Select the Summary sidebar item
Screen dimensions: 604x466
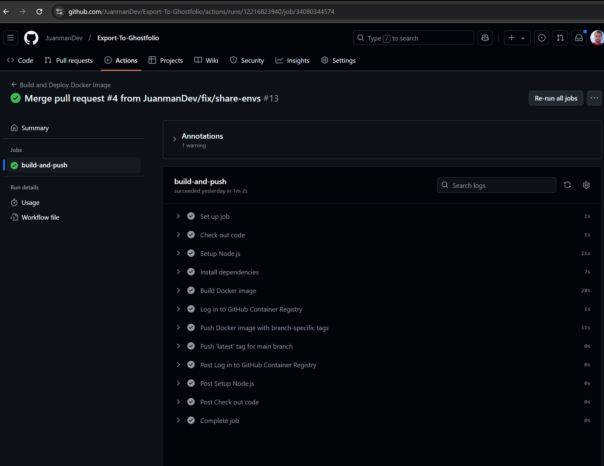35,128
